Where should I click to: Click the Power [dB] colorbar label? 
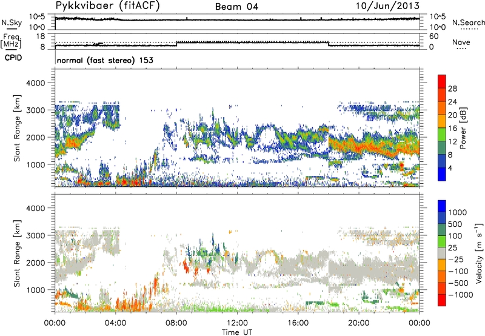pos(463,128)
